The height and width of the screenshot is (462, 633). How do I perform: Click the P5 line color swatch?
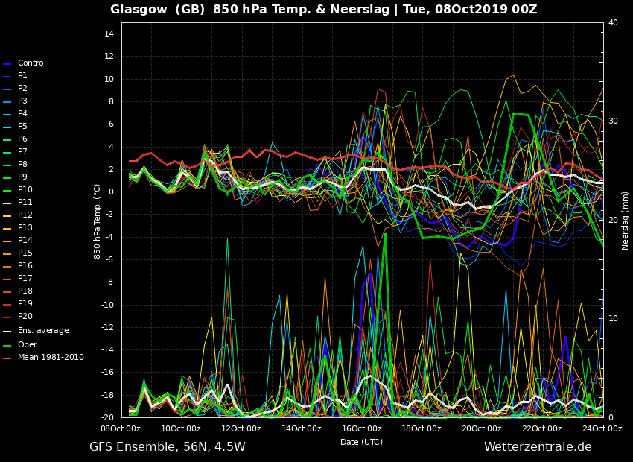7,127
